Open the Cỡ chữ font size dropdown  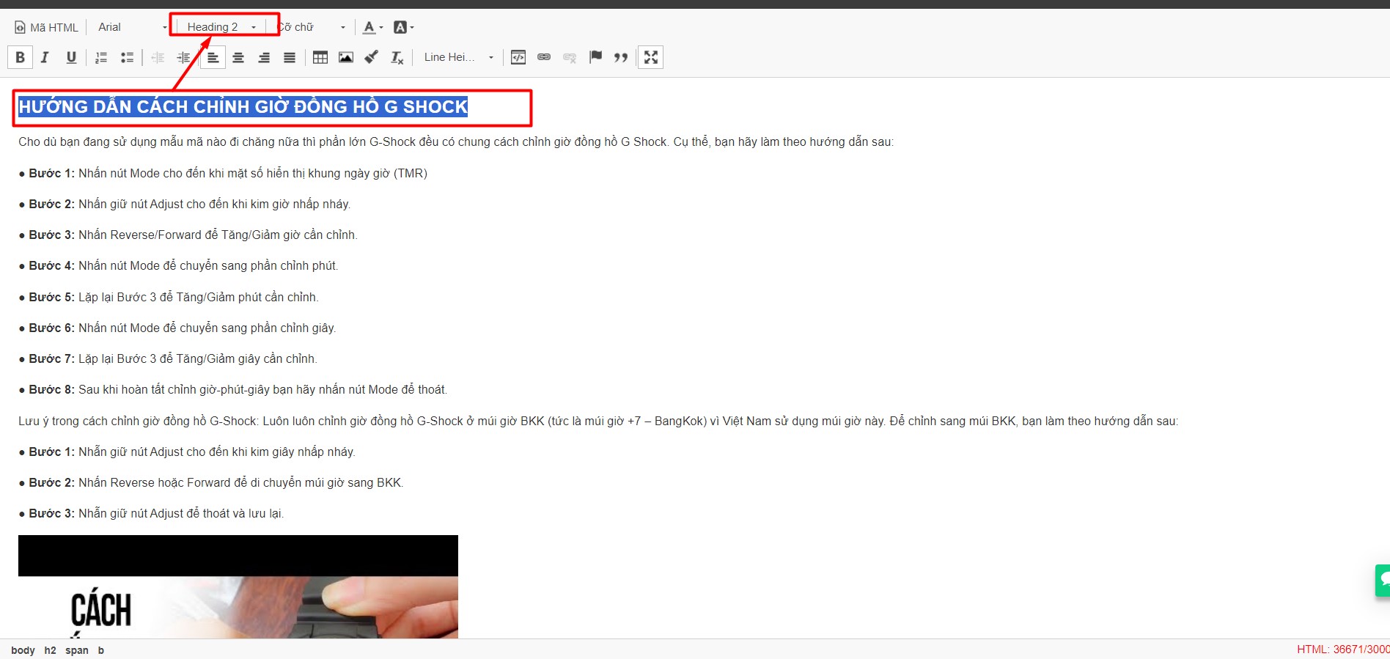click(x=311, y=27)
